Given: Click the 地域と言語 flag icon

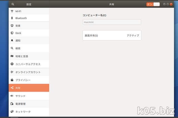Looking at the screenshot, I should pos(12,56).
